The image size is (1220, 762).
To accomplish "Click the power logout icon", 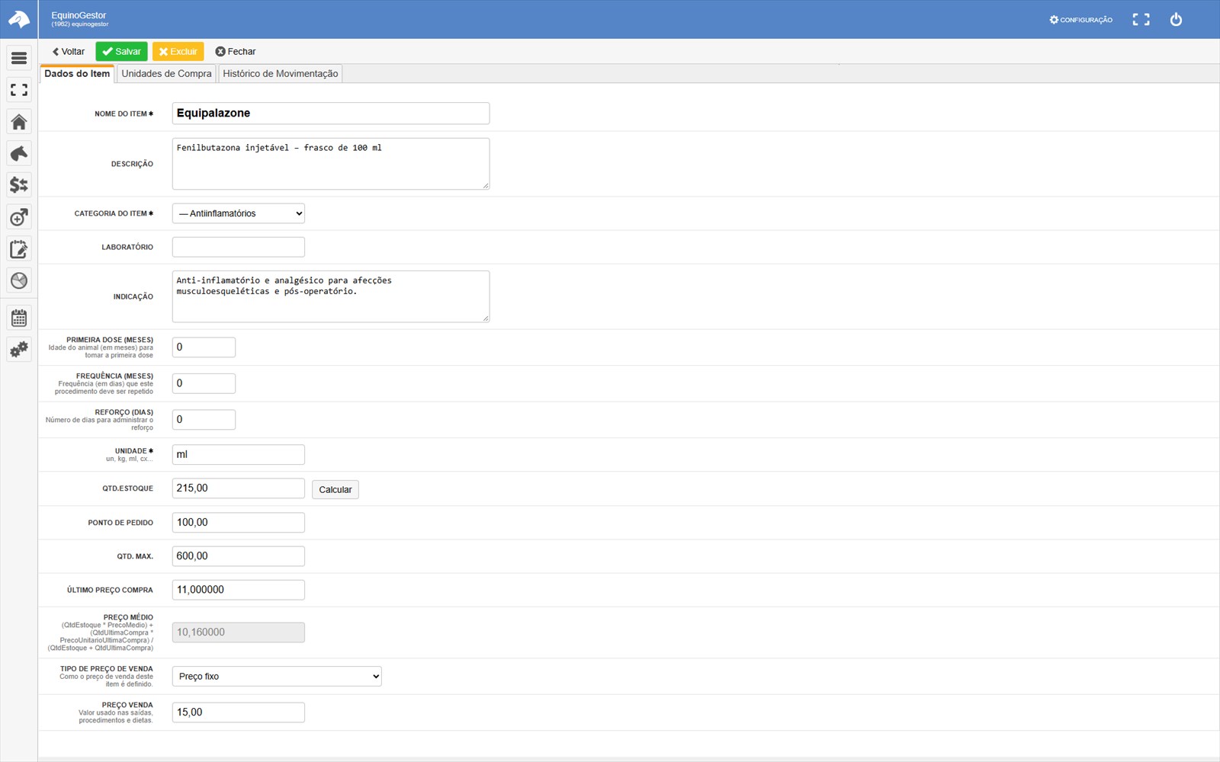I will [1176, 20].
